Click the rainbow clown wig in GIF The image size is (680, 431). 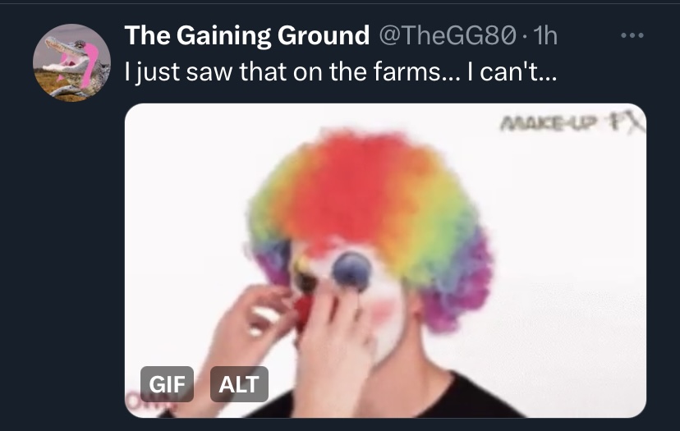369,204
